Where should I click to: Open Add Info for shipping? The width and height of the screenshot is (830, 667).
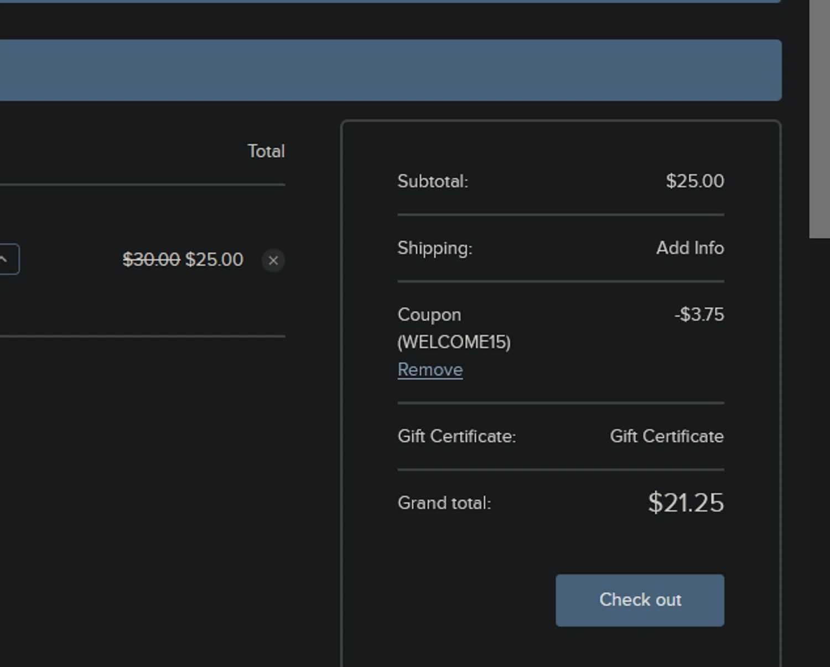tap(690, 248)
